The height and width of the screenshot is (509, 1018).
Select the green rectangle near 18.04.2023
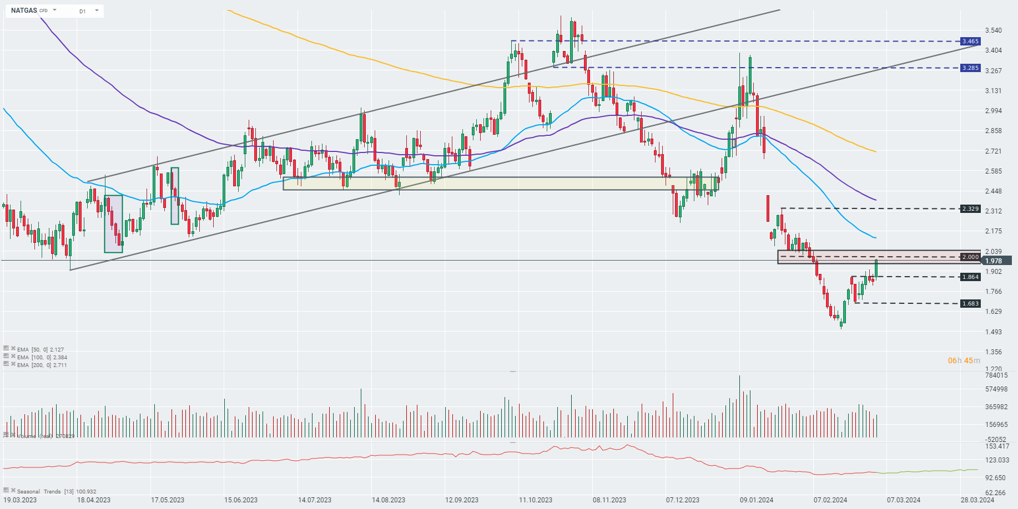coord(113,224)
